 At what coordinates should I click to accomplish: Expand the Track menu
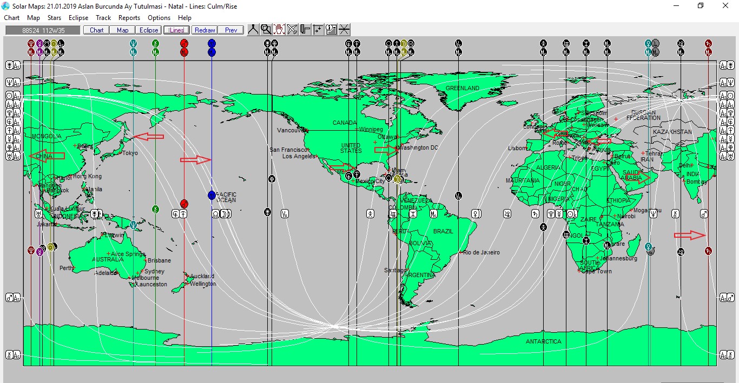coord(103,18)
